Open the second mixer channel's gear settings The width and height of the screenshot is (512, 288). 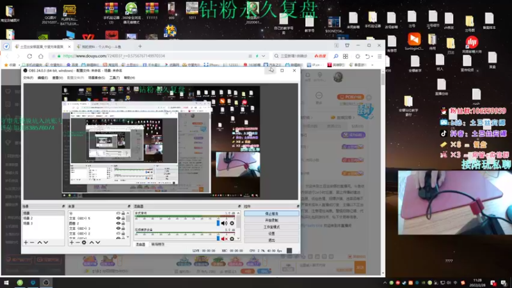pyautogui.click(x=232, y=239)
